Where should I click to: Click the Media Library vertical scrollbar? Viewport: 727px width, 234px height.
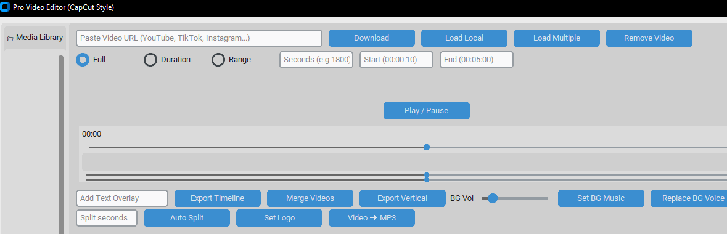pos(60,145)
